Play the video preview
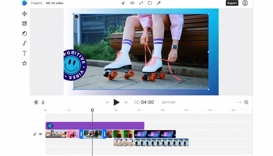 pos(116,102)
